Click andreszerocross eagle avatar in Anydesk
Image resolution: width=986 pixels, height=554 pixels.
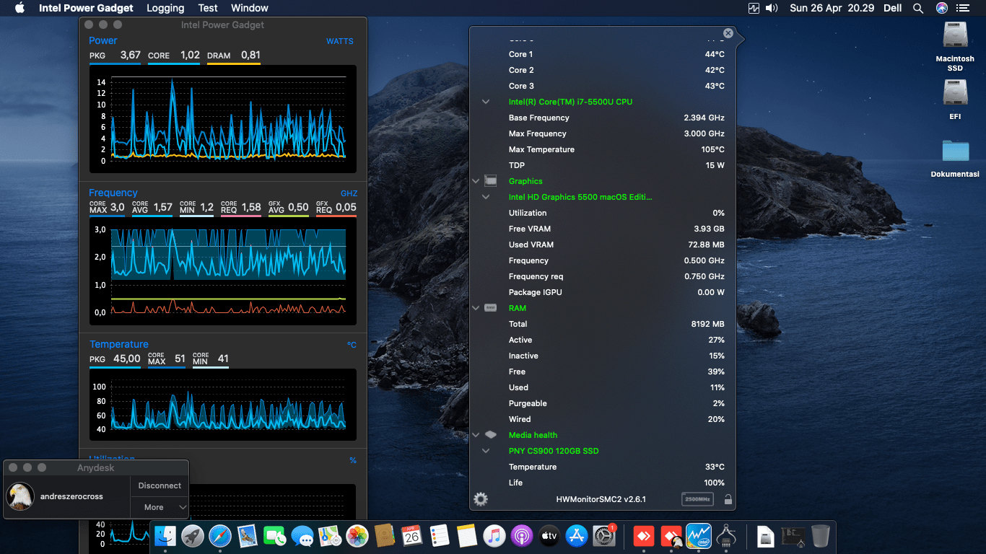20,496
